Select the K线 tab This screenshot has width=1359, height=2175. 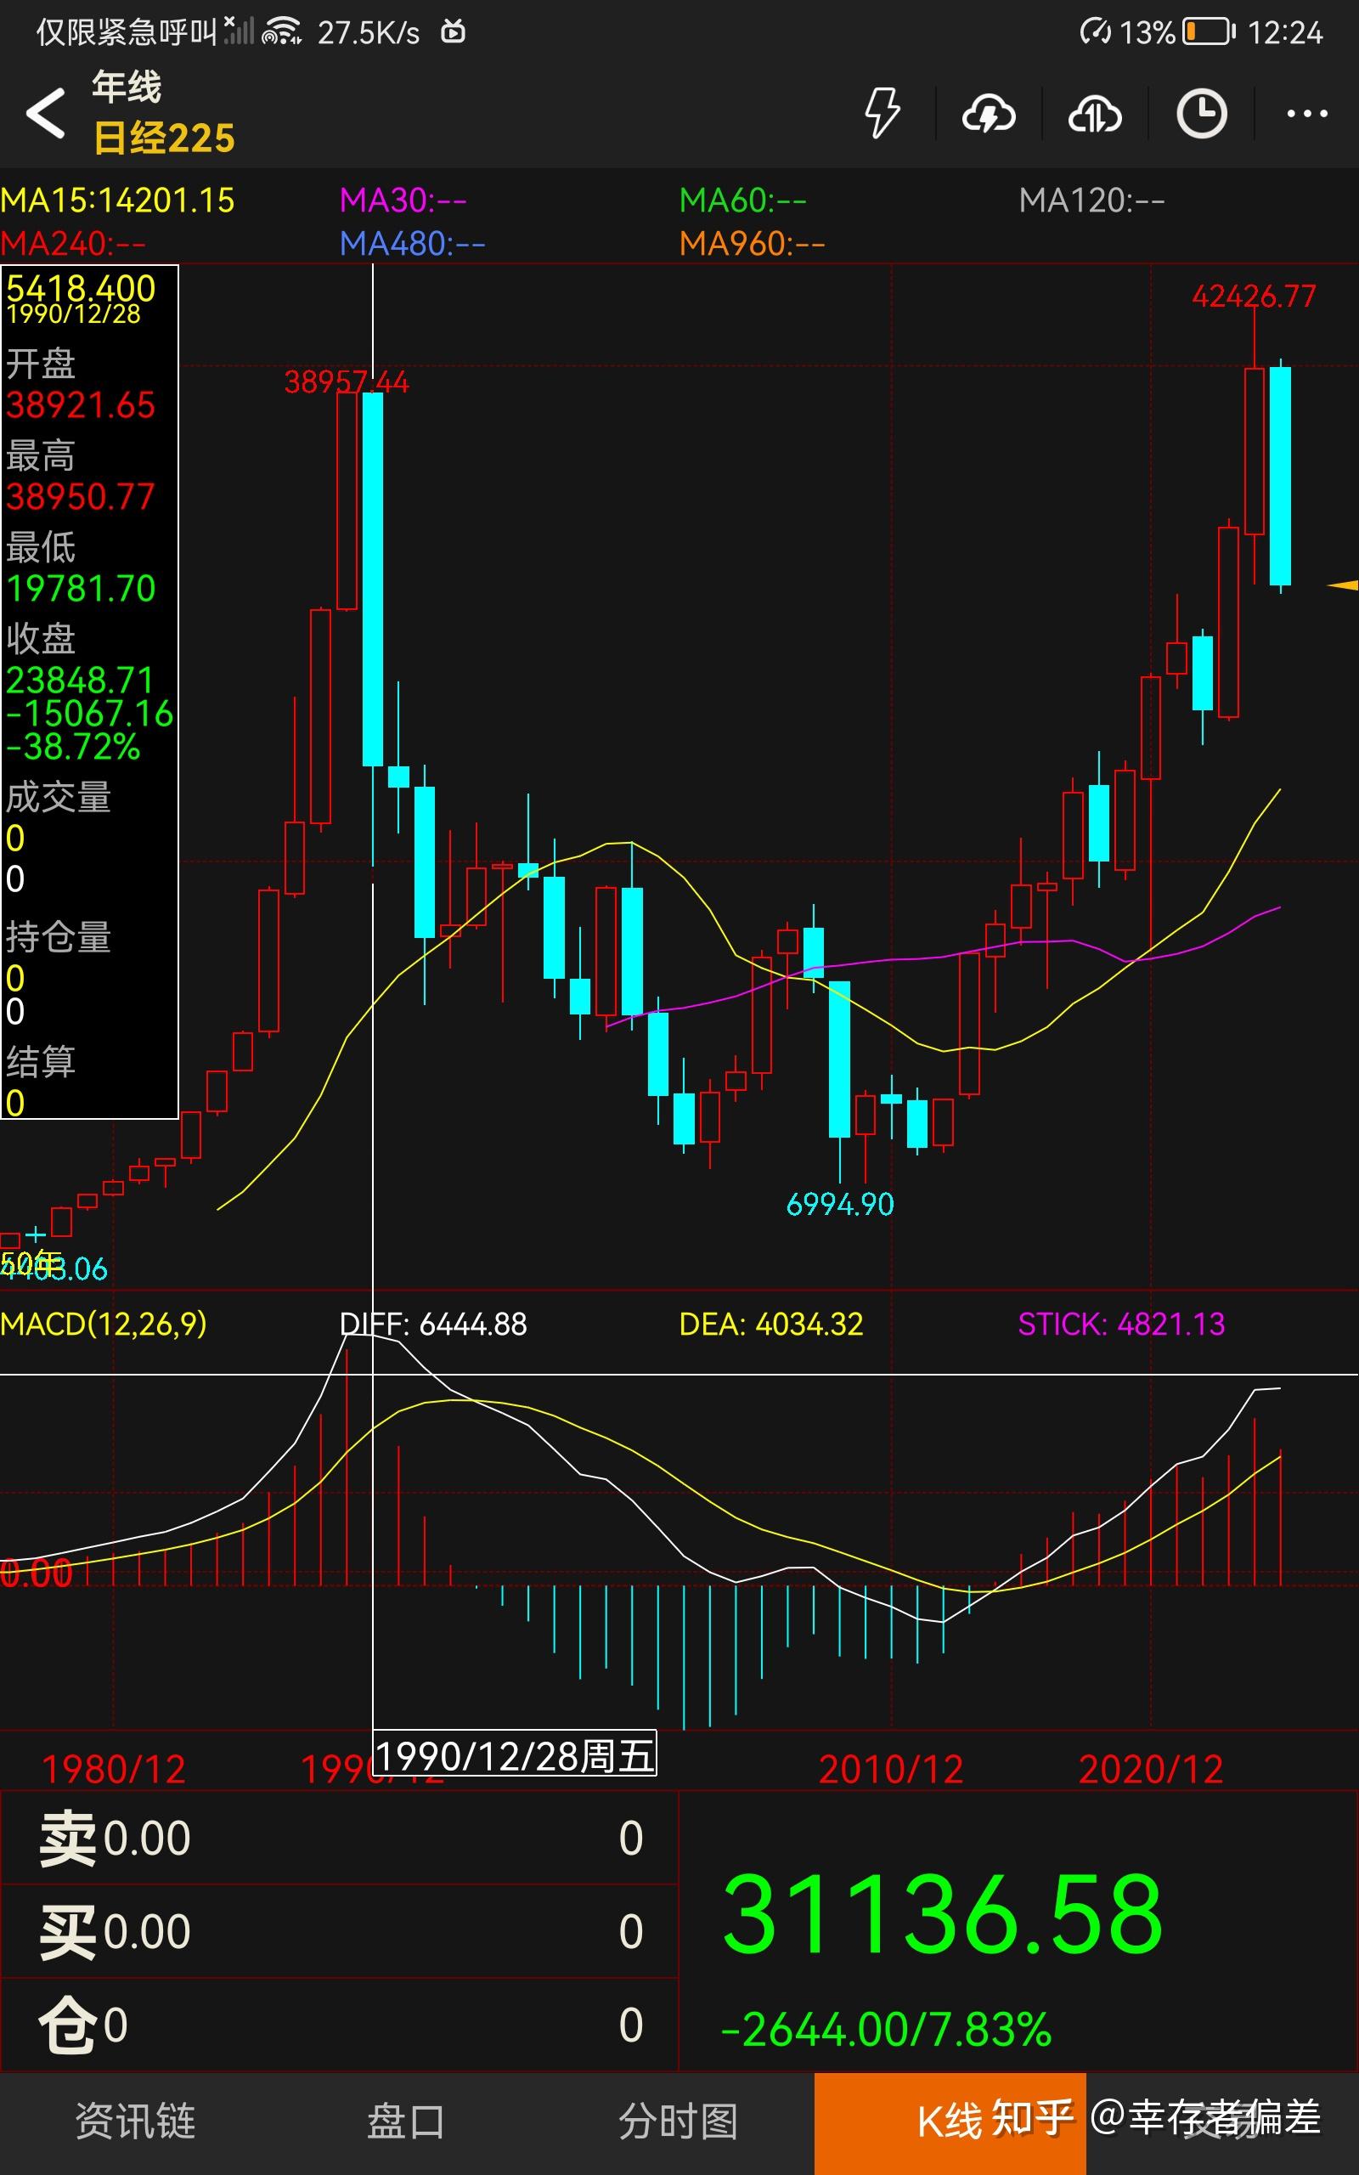[x=949, y=2122]
